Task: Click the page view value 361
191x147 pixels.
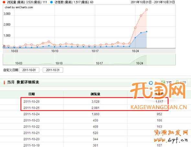Action: pos(95,145)
